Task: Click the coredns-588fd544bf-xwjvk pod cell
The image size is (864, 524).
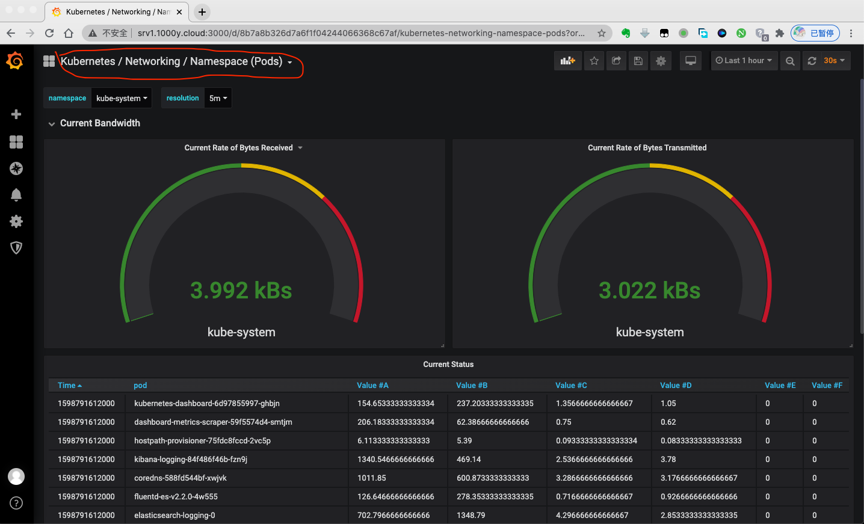Action: (237, 478)
